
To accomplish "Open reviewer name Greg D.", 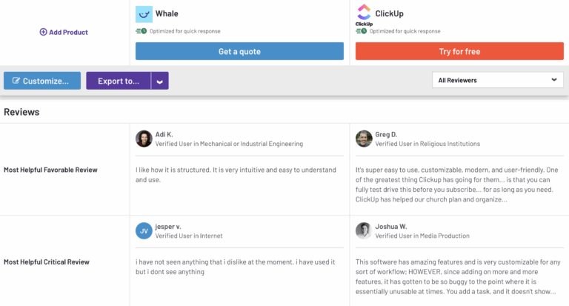I will point(386,134).
